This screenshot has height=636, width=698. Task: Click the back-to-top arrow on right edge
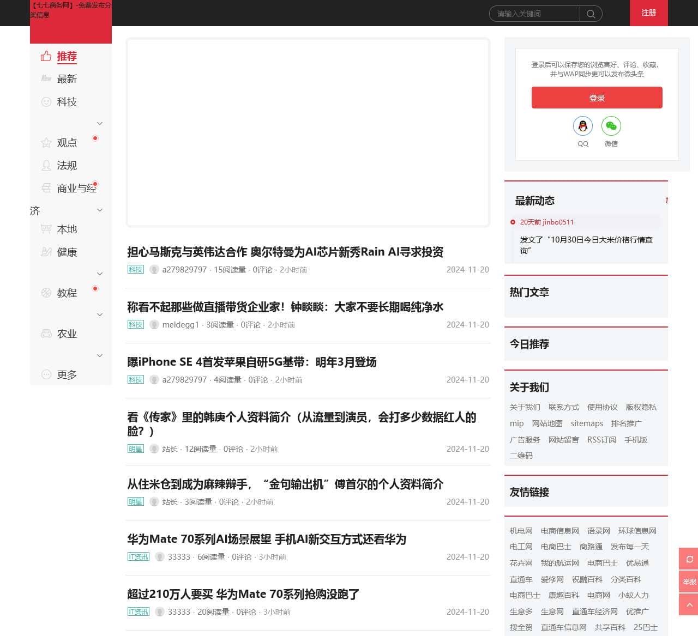tap(689, 604)
